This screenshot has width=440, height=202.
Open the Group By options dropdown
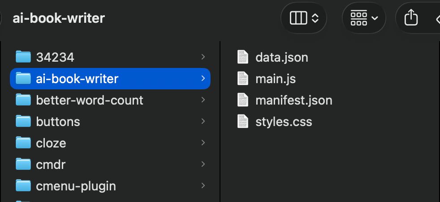[364, 18]
